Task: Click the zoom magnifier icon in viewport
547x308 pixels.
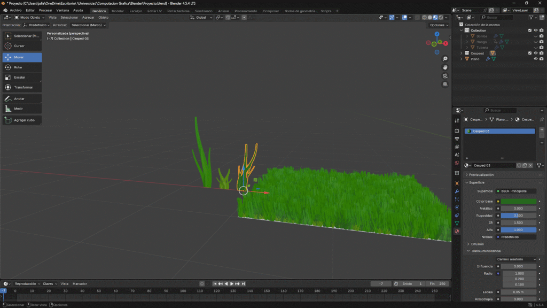Action: tap(445, 58)
